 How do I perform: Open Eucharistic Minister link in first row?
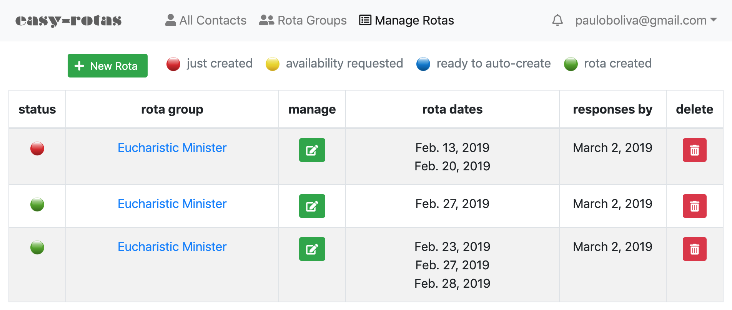coord(172,148)
